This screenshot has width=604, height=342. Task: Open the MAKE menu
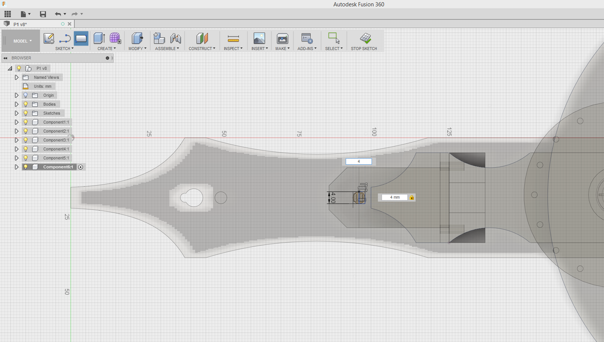282,49
